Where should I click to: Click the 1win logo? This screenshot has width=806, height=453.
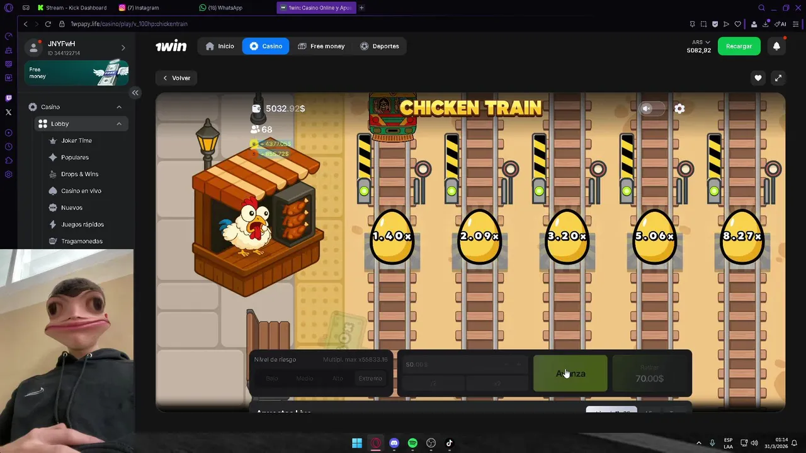click(x=171, y=46)
